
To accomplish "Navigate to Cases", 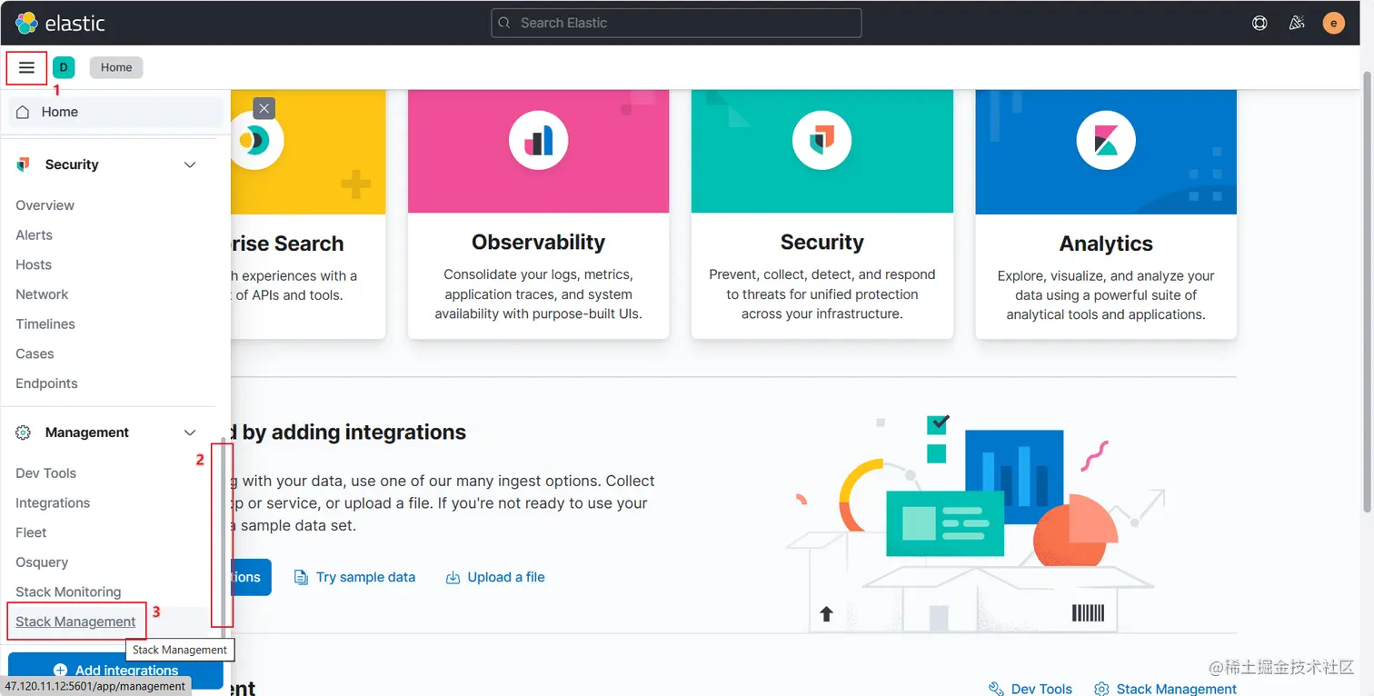I will point(35,353).
